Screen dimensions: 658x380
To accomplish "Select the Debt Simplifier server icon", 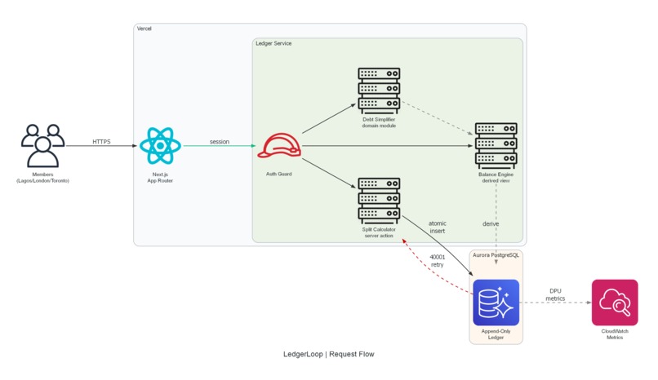I will [379, 91].
